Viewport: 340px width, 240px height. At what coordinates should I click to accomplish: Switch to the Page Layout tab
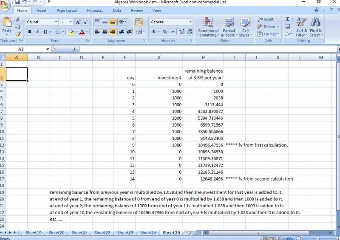click(67, 10)
